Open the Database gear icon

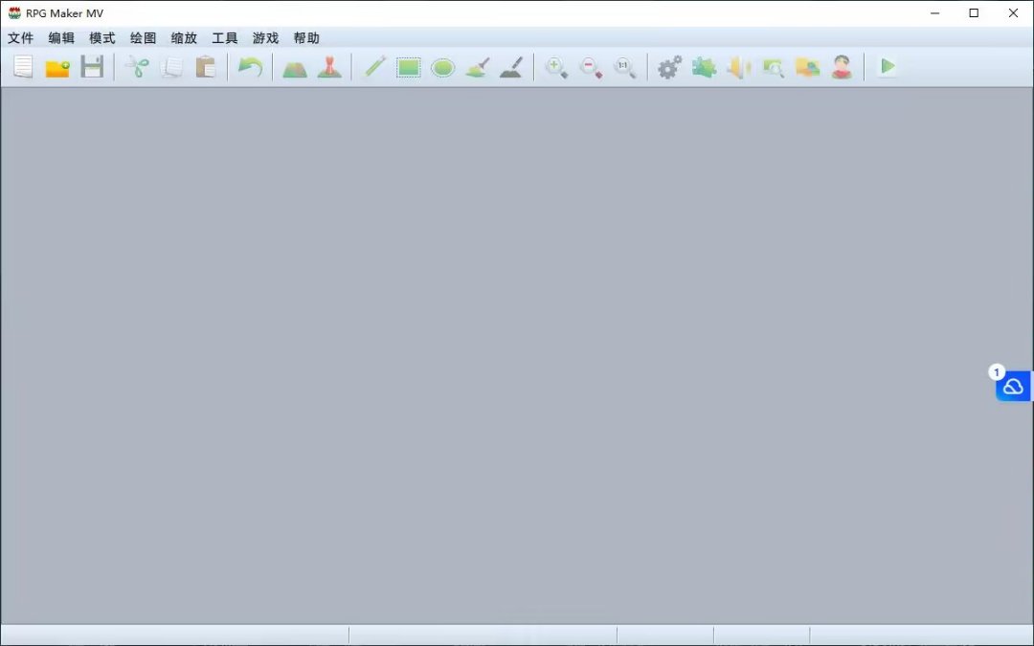[669, 67]
